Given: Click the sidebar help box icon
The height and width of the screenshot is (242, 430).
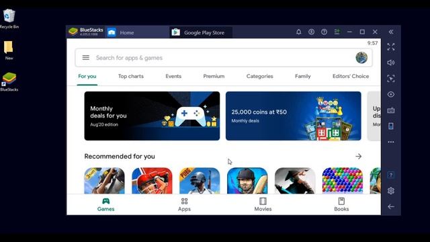Looking at the screenshot, I should pyautogui.click(x=391, y=175).
